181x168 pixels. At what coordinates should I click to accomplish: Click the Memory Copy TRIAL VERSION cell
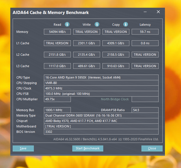pyautogui.click(x=116, y=32)
